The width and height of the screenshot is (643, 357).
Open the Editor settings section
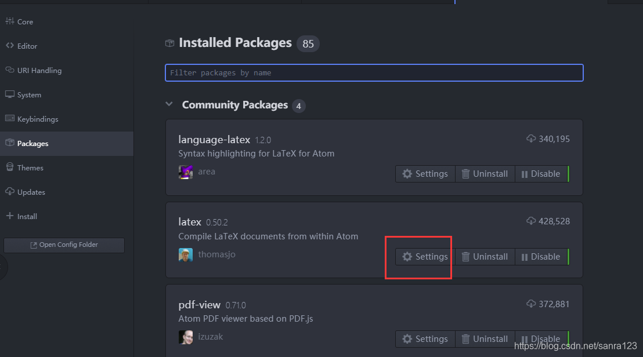coord(66,46)
